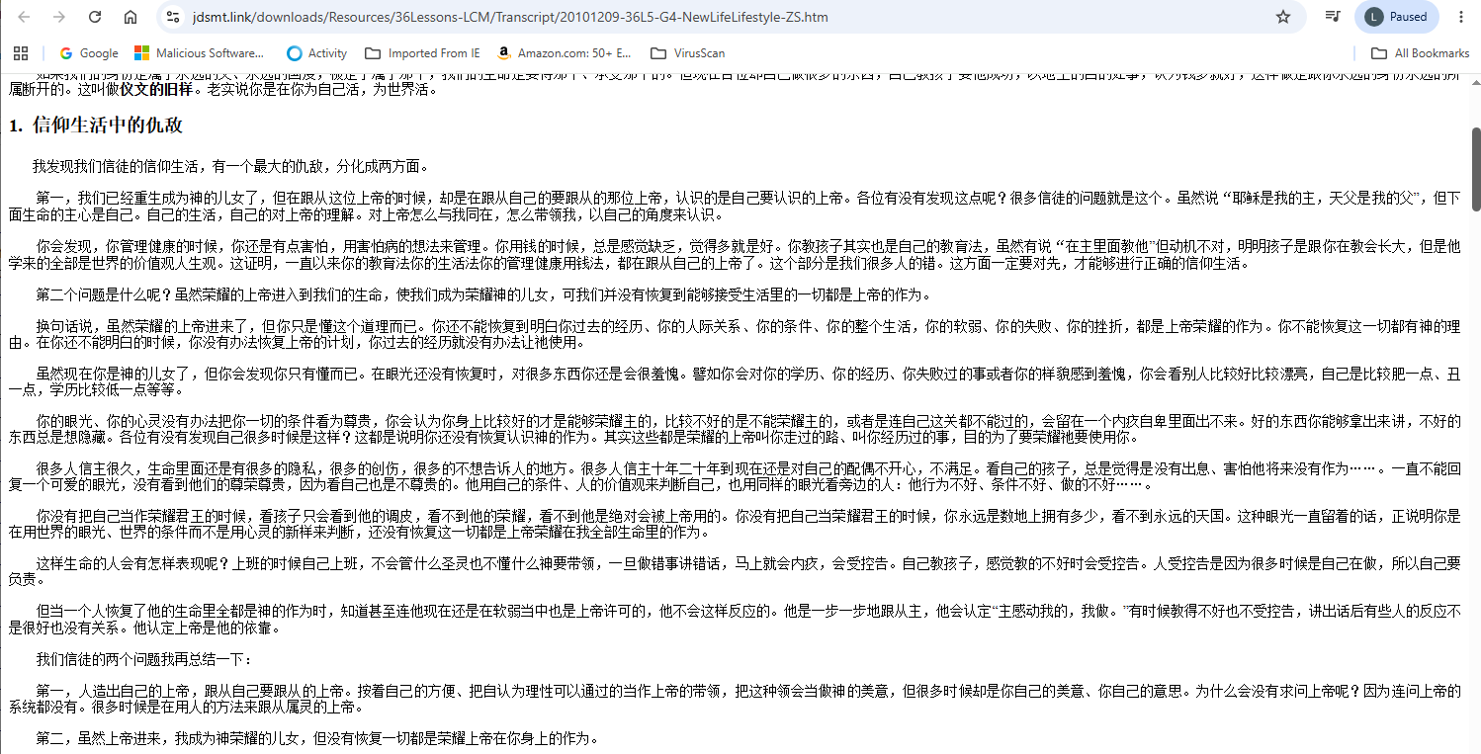Click the vertical page scrollbar thumb
The image size is (1481, 754).
click(x=1474, y=168)
